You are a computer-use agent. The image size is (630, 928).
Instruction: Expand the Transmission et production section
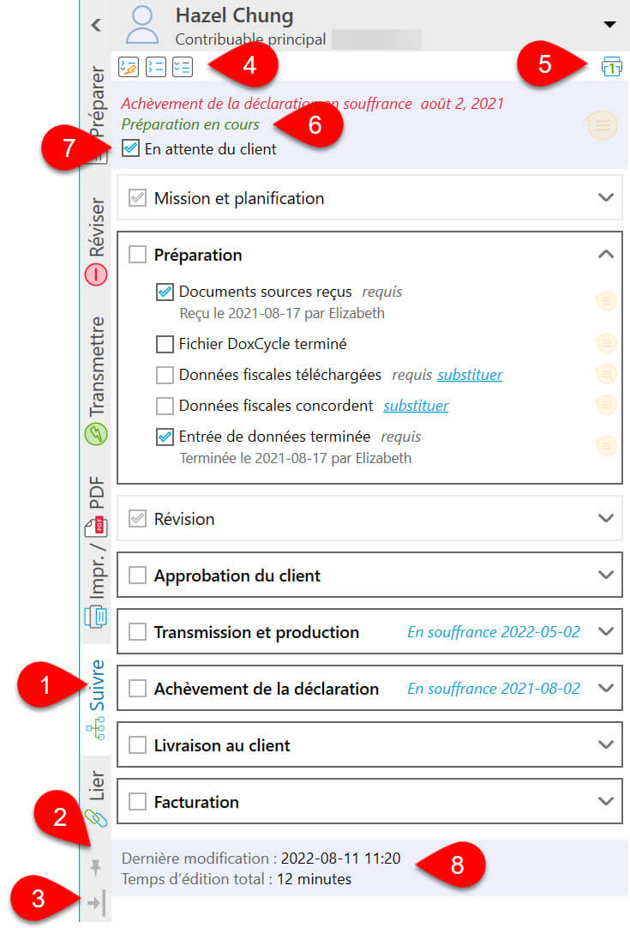tap(606, 631)
